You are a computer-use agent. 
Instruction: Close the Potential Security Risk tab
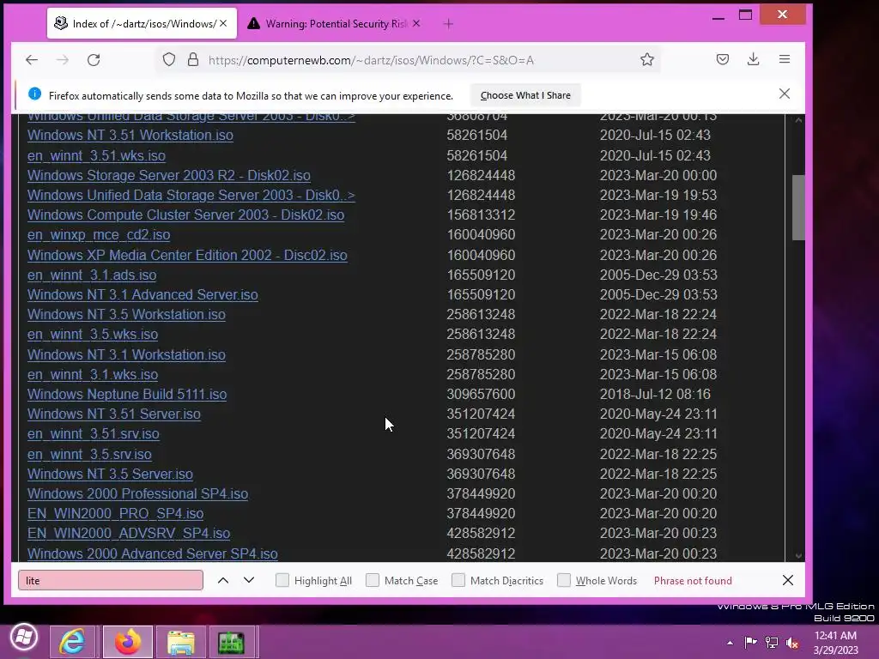[416, 23]
